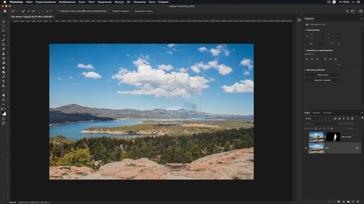Select the Lasso tool
This screenshot has width=364, height=204.
tap(3, 31)
